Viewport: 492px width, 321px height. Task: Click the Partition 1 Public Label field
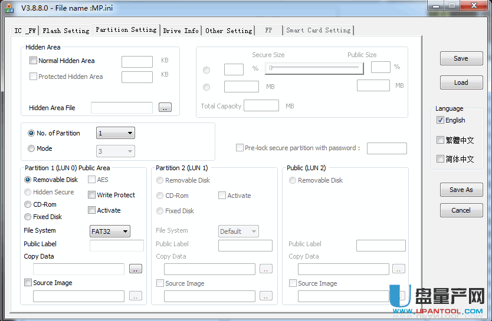(x=117, y=246)
